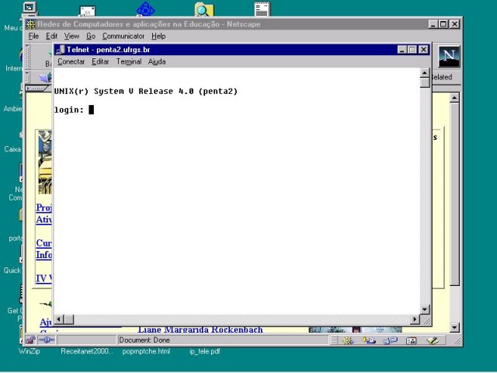Click the Netscape N throbber logo
The image size is (497, 373).
(x=449, y=56)
